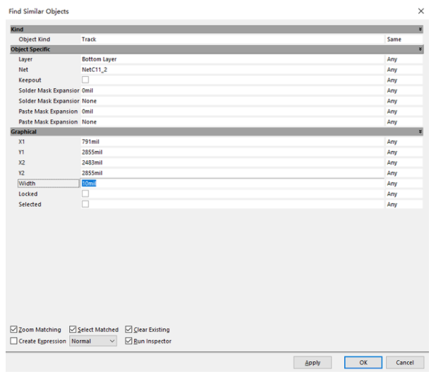Viewport: 436px width, 374px height.
Task: Toggle the Selected checkbox
Action: (x=85, y=204)
